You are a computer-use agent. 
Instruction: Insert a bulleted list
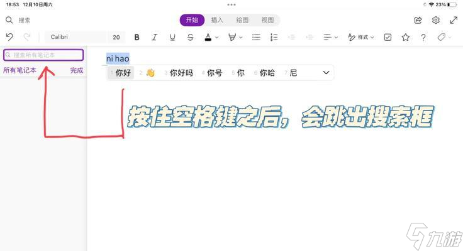pos(256,37)
